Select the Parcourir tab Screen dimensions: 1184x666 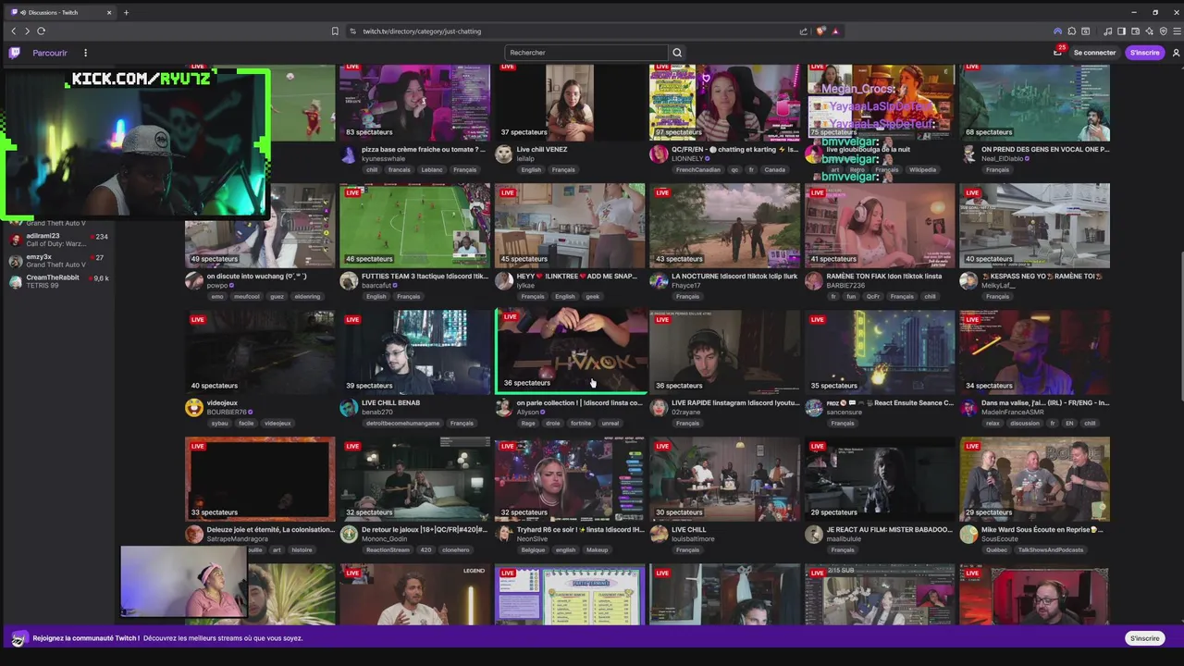50,53
